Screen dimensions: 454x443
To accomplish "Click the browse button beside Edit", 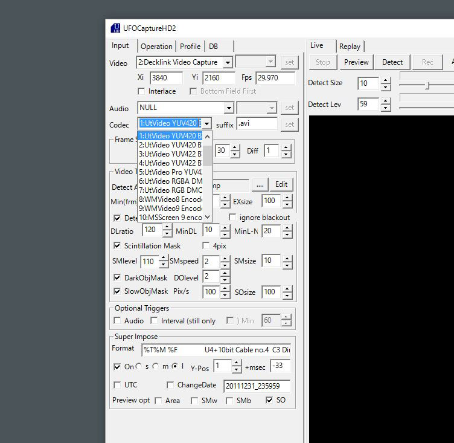I will click(260, 185).
